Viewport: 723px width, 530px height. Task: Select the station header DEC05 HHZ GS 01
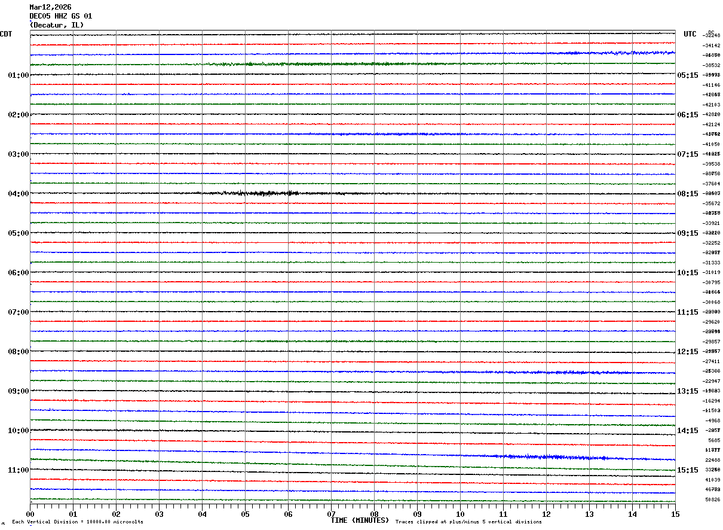(61, 16)
